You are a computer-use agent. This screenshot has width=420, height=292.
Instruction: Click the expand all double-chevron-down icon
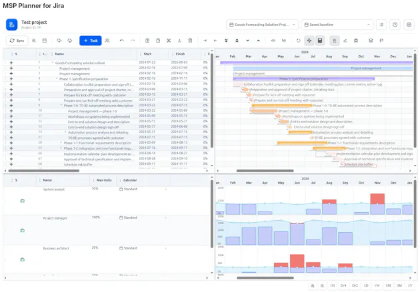[x=226, y=41]
